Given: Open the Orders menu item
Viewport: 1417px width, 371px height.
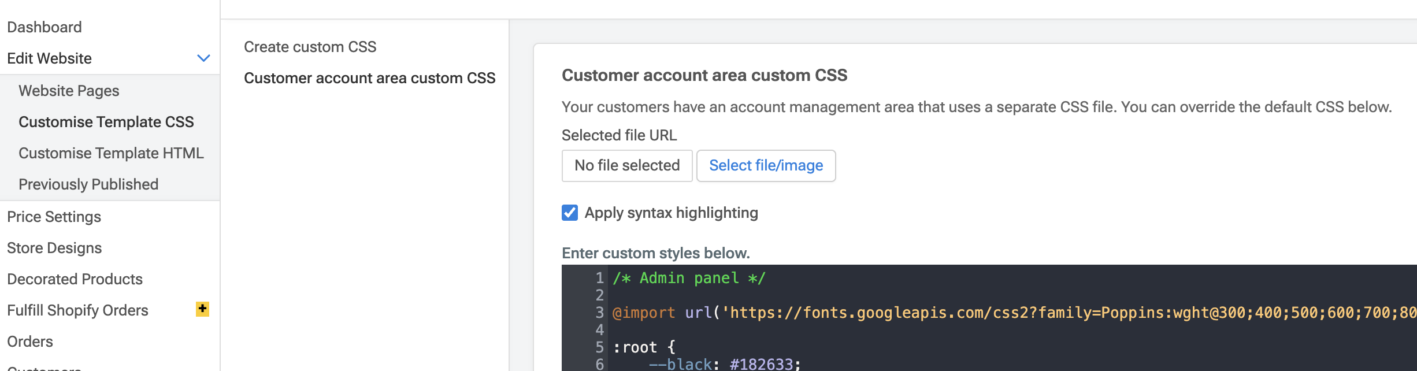Looking at the screenshot, I should (x=30, y=342).
